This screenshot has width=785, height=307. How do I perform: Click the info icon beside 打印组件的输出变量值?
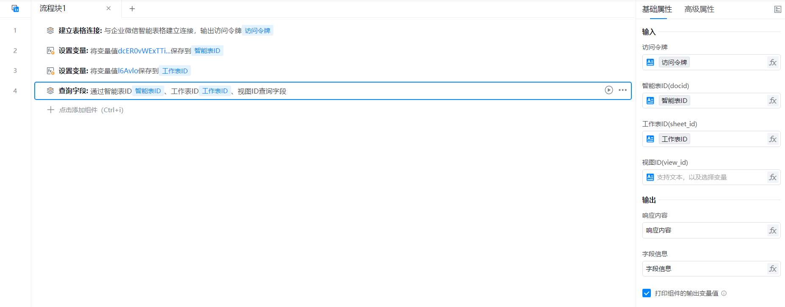click(x=724, y=293)
